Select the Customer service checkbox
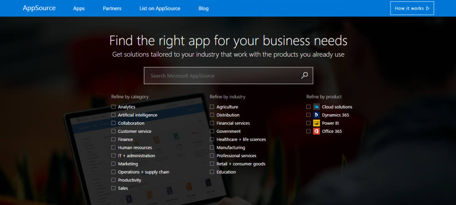 (x=113, y=131)
